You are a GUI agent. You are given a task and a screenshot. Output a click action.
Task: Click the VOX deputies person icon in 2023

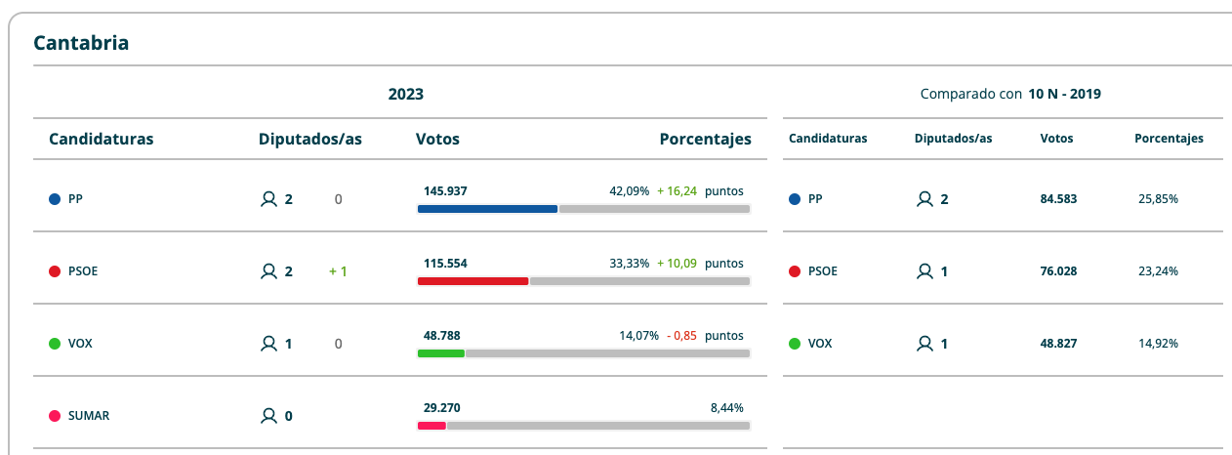coord(268,344)
